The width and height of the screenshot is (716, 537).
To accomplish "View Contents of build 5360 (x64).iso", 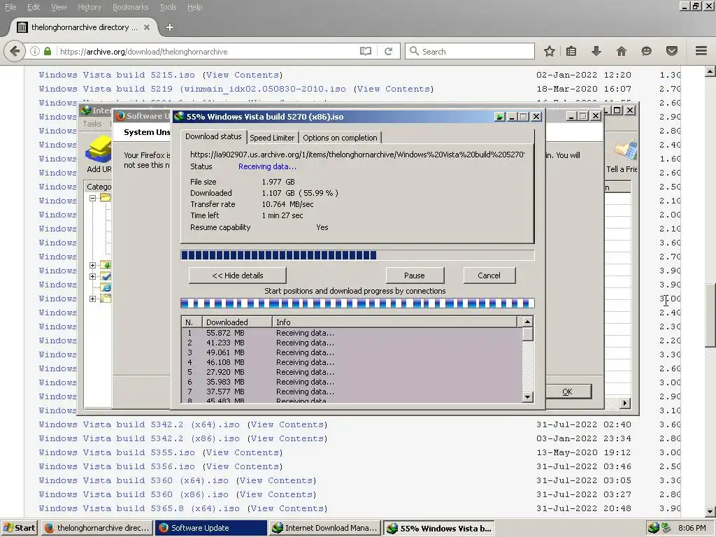I will (275, 480).
